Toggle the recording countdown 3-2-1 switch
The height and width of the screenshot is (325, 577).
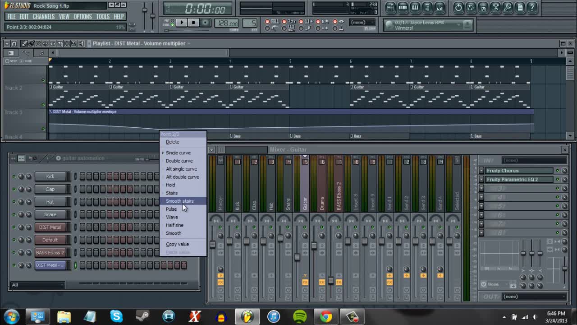pyautogui.click(x=284, y=21)
